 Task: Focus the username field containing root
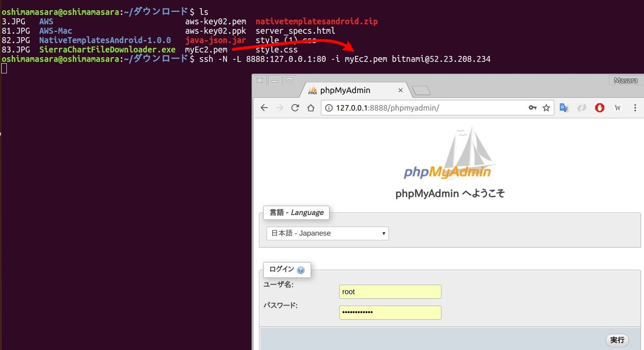click(x=390, y=292)
